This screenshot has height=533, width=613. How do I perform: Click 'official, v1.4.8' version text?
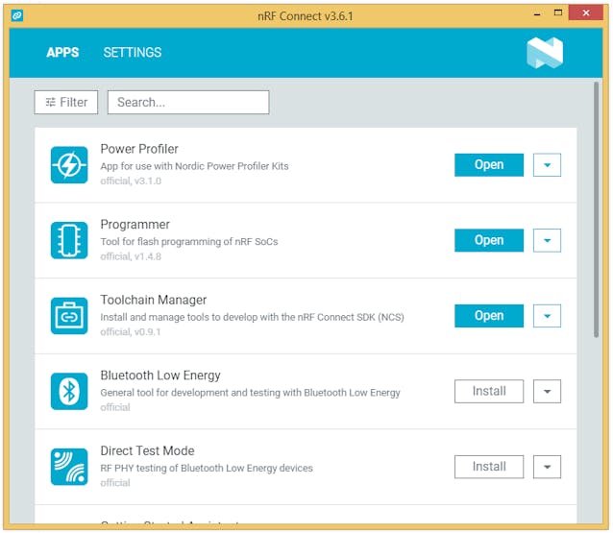click(x=131, y=256)
